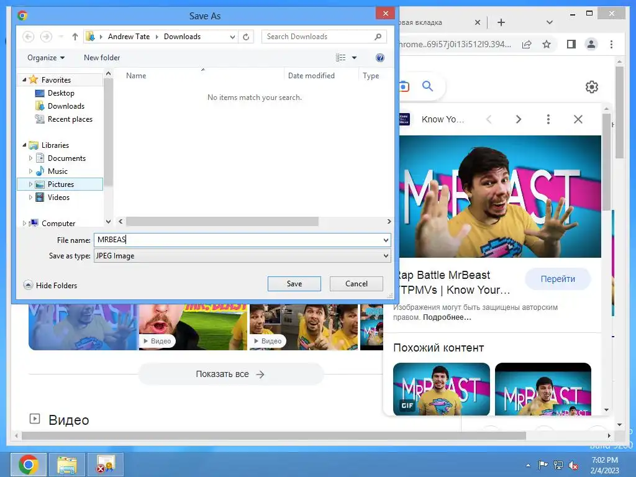Open Organize dropdown menu
Screen dimensions: 636x477
coord(46,58)
